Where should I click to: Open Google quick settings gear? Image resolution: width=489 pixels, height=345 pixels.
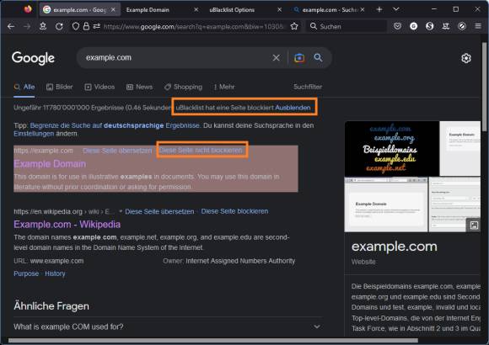[466, 58]
